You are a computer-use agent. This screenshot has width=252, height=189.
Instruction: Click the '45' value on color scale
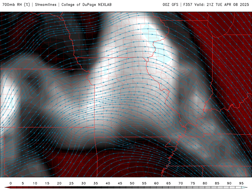120,183
